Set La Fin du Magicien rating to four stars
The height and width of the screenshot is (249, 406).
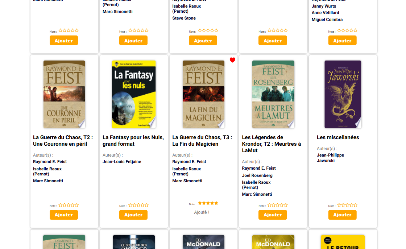[x=212, y=203]
